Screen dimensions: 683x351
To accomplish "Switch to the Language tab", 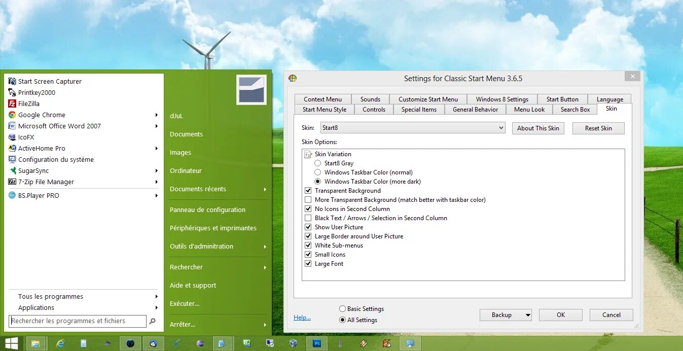I will pyautogui.click(x=610, y=99).
